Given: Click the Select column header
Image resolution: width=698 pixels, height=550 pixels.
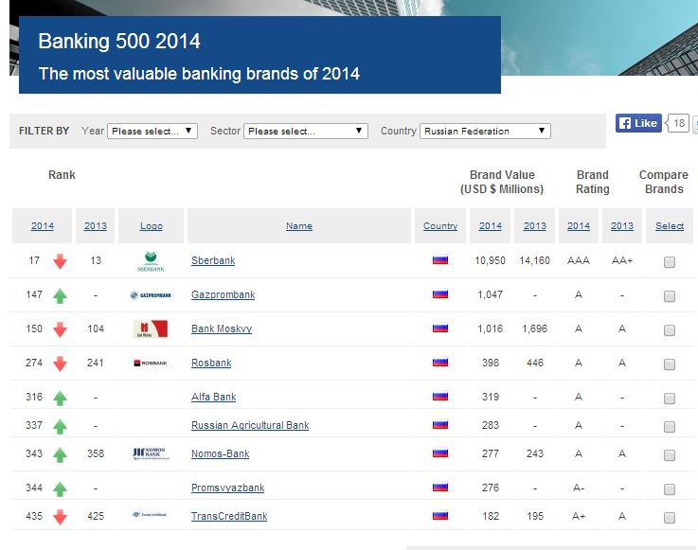Looking at the screenshot, I should 670,225.
